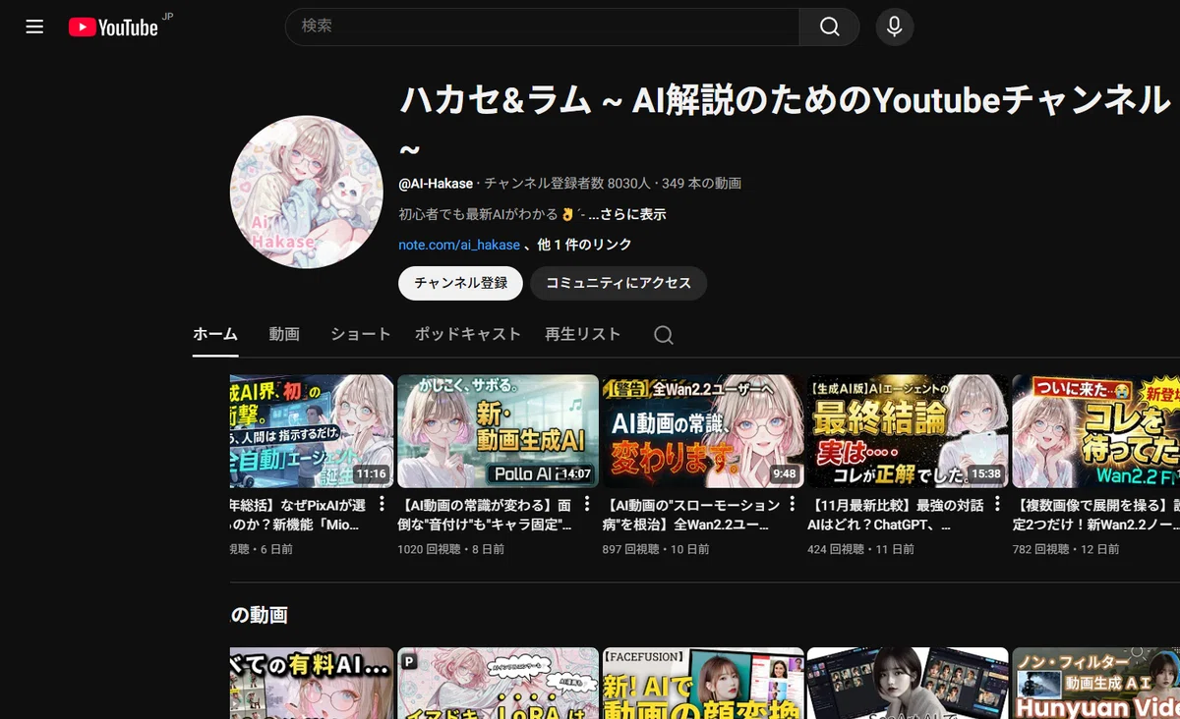Open the note.com/ai_hakase link
The width and height of the screenshot is (1180, 719).
click(x=459, y=245)
